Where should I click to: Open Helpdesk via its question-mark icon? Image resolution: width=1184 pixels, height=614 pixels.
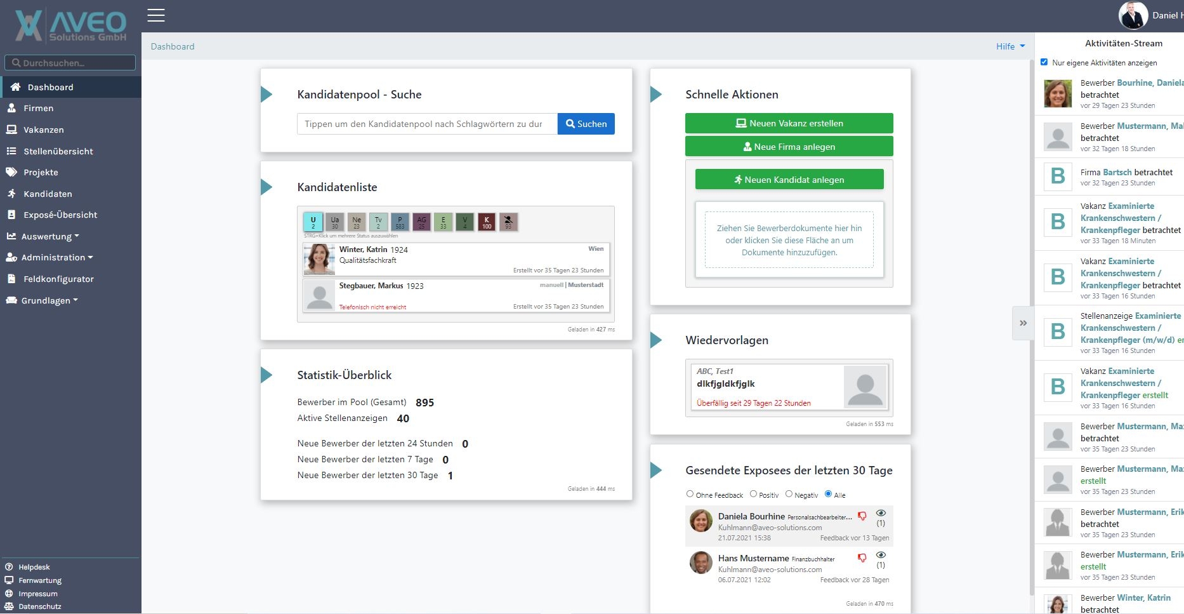click(9, 567)
